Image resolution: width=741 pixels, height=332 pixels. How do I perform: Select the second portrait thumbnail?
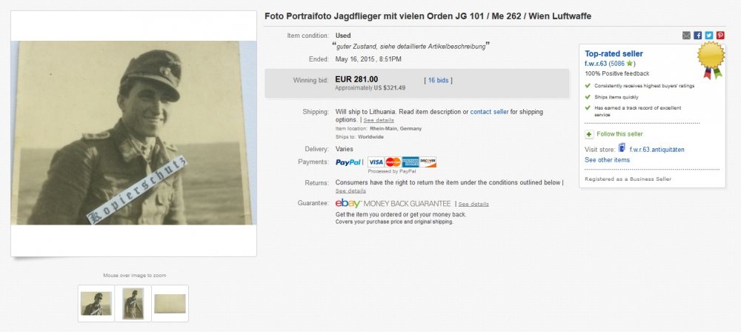tap(133, 303)
